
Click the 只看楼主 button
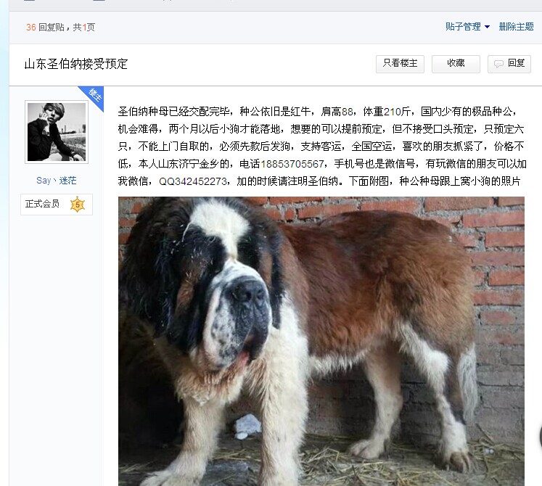coord(400,64)
